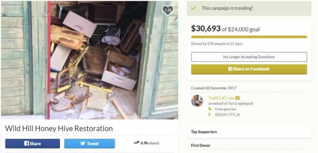Click the Facebook logo in the blue Share button
The image size is (318, 153).
tap(26, 143)
